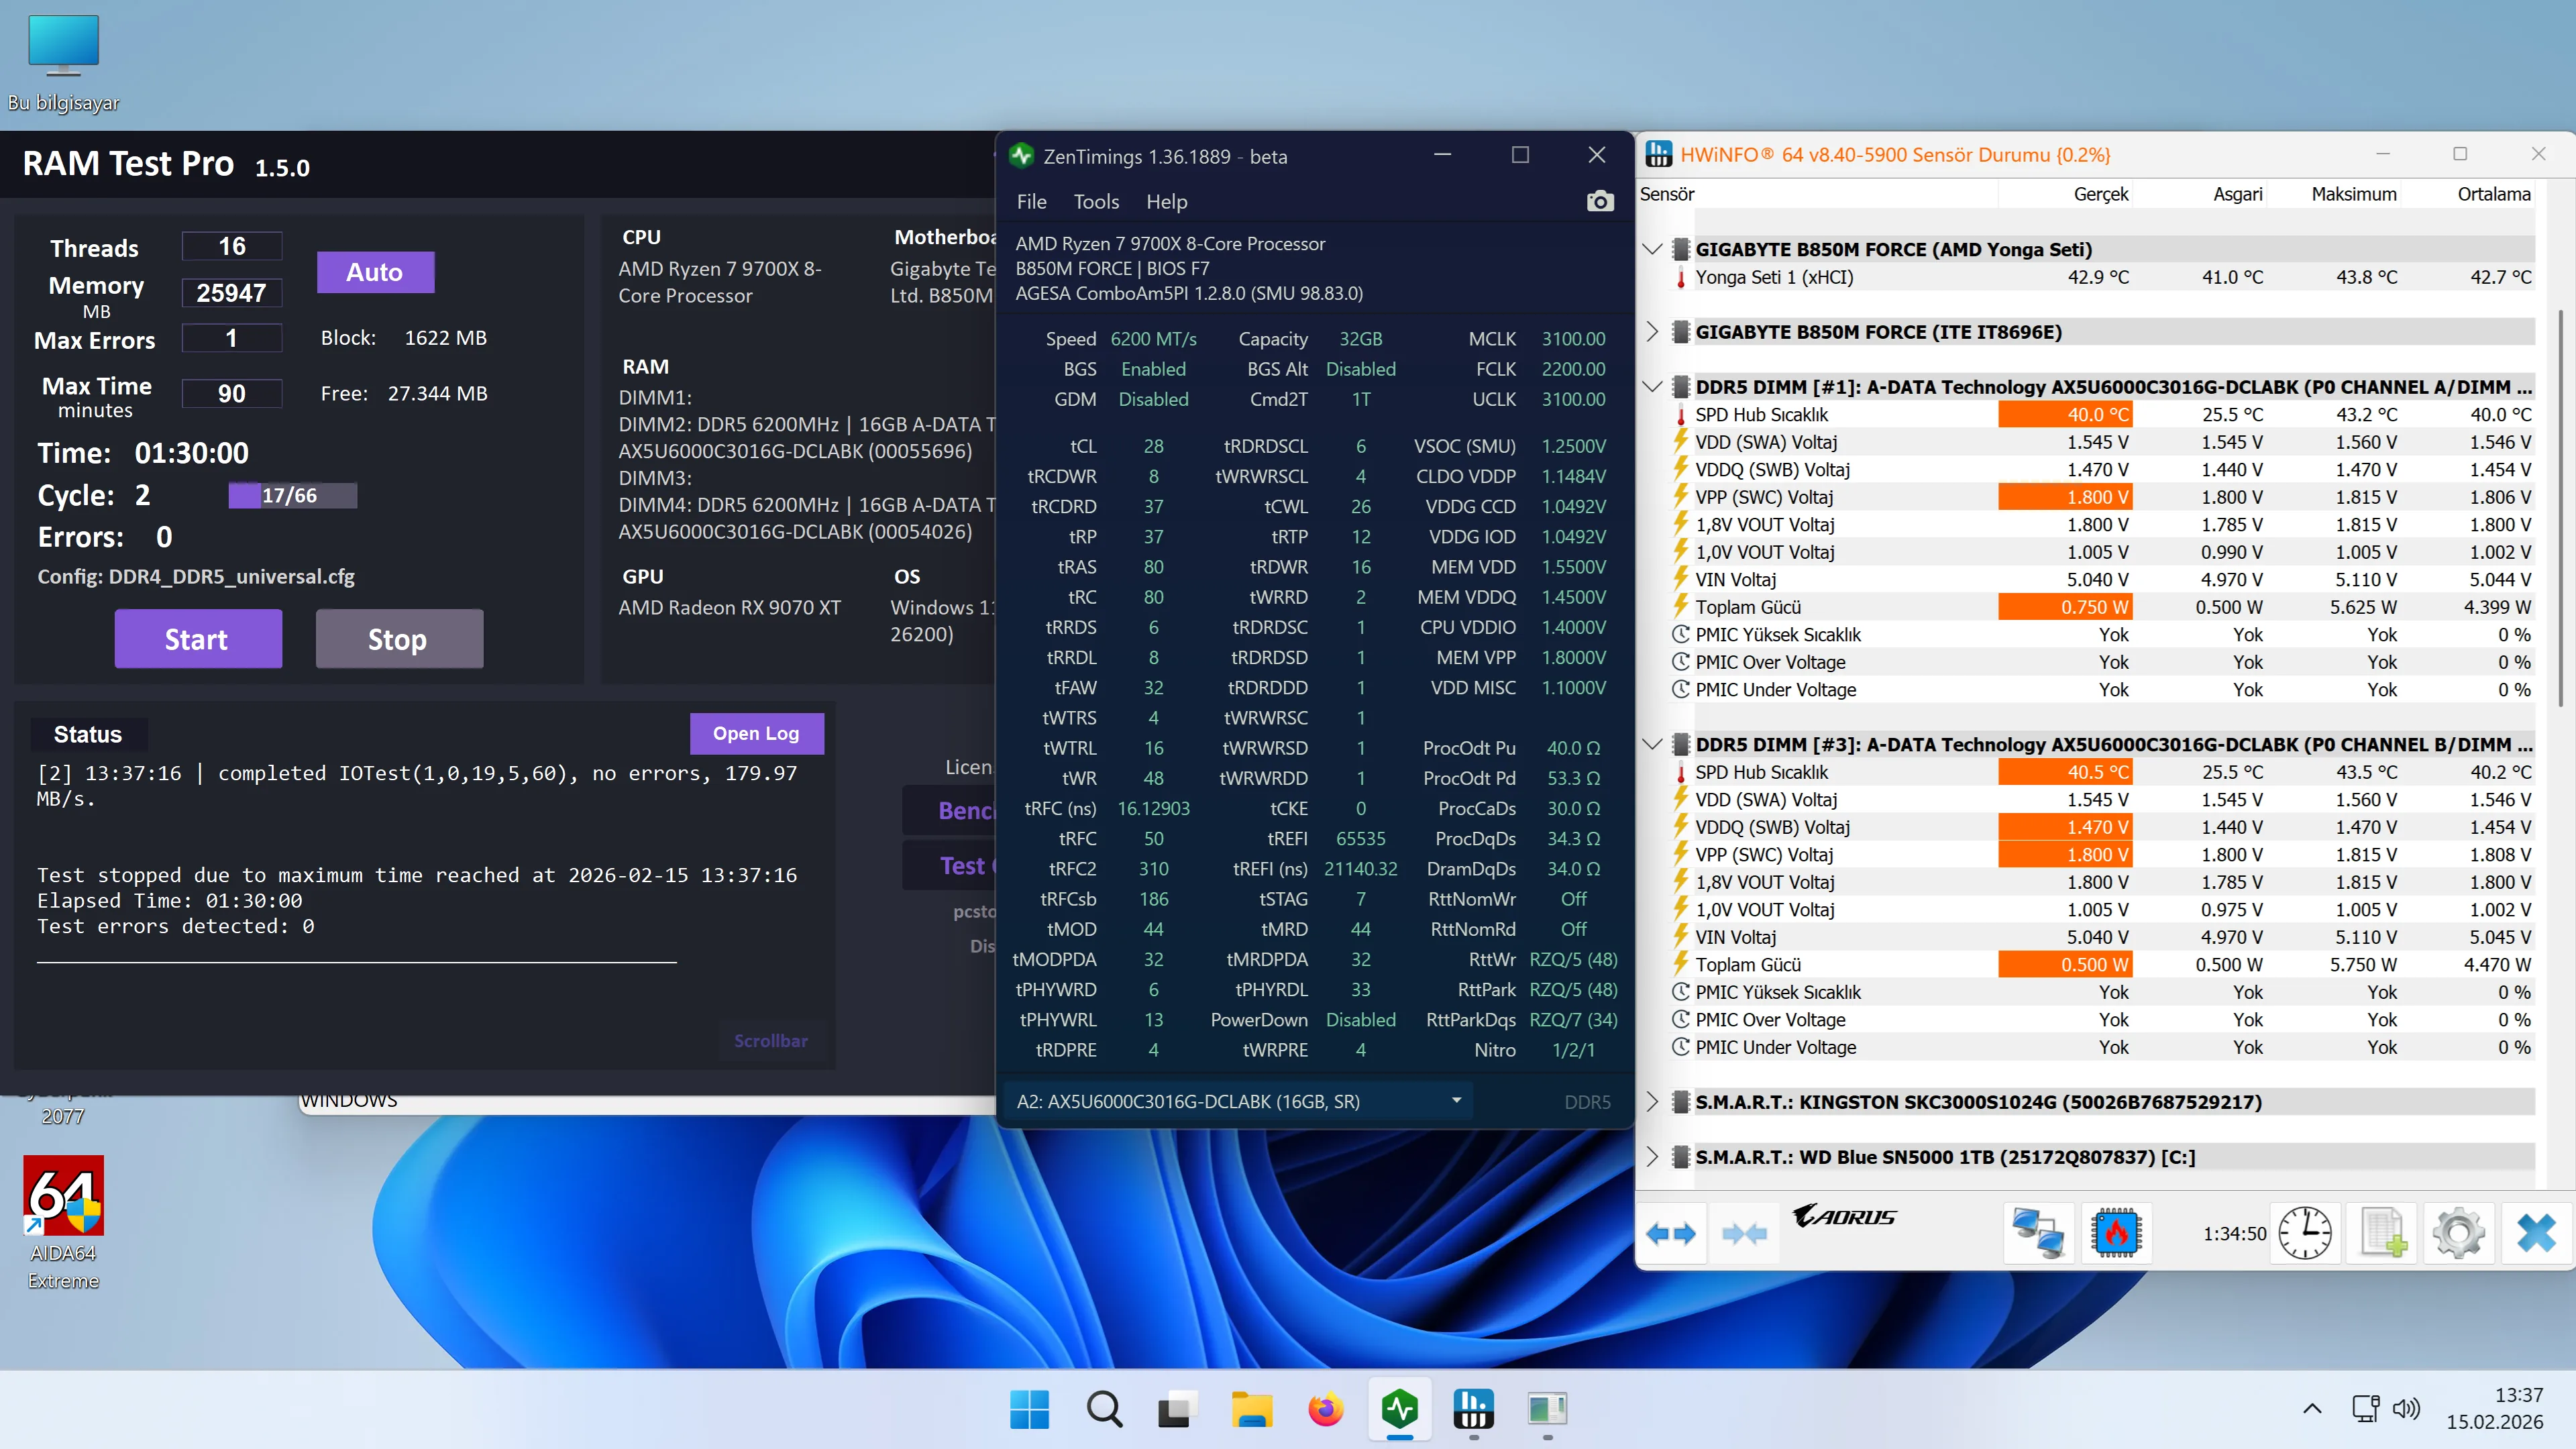The image size is (2576, 1449).
Task: Click the HWiNFO clock icon beside 1:34:50
Action: pyautogui.click(x=2305, y=1233)
